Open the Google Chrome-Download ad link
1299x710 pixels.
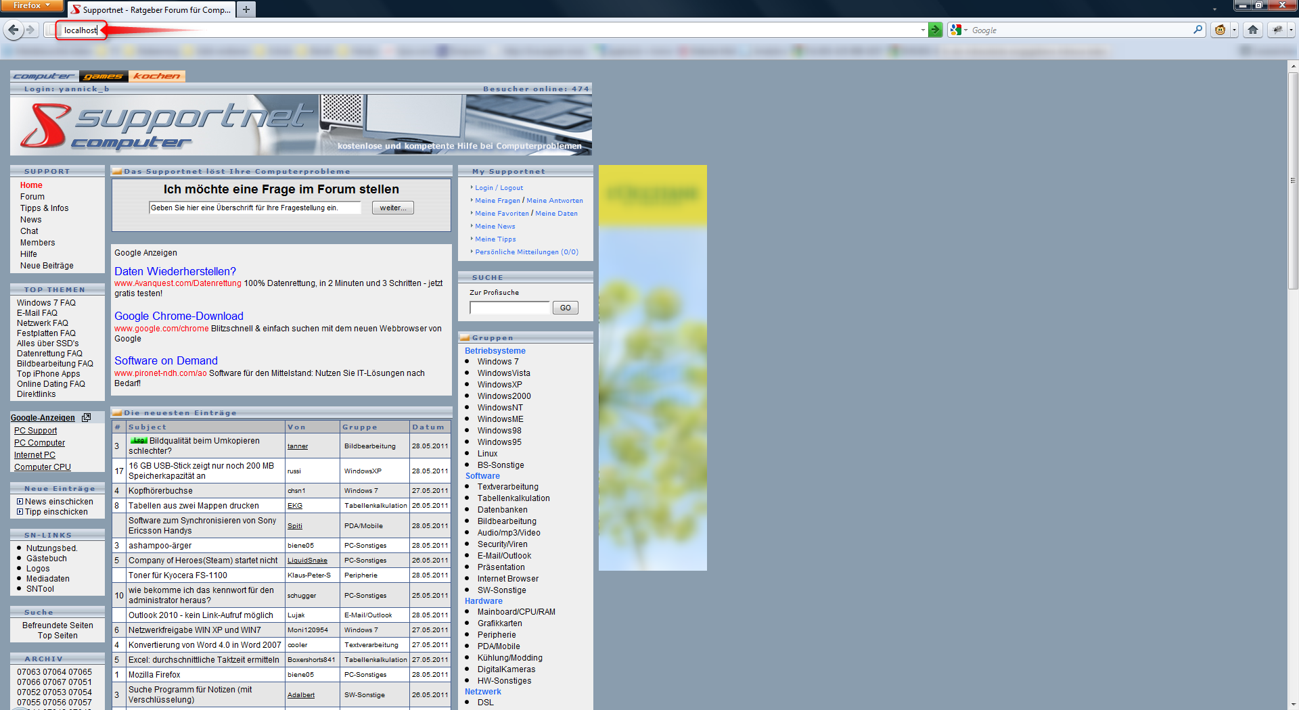[179, 316]
